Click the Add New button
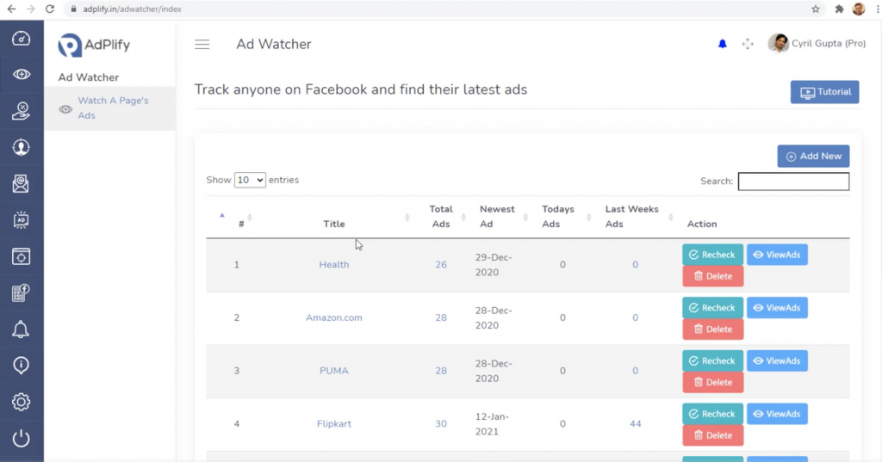882x462 pixels. pos(813,157)
